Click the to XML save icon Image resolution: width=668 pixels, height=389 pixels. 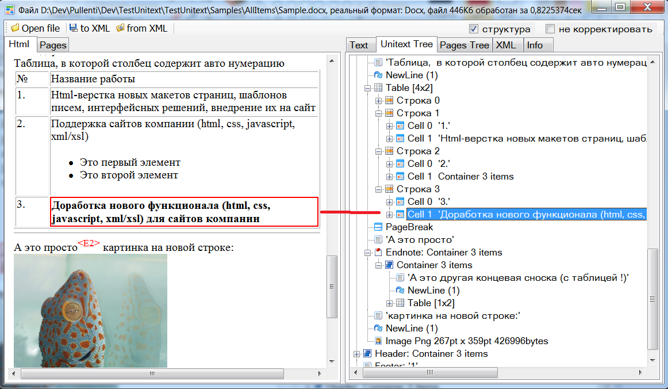(73, 28)
